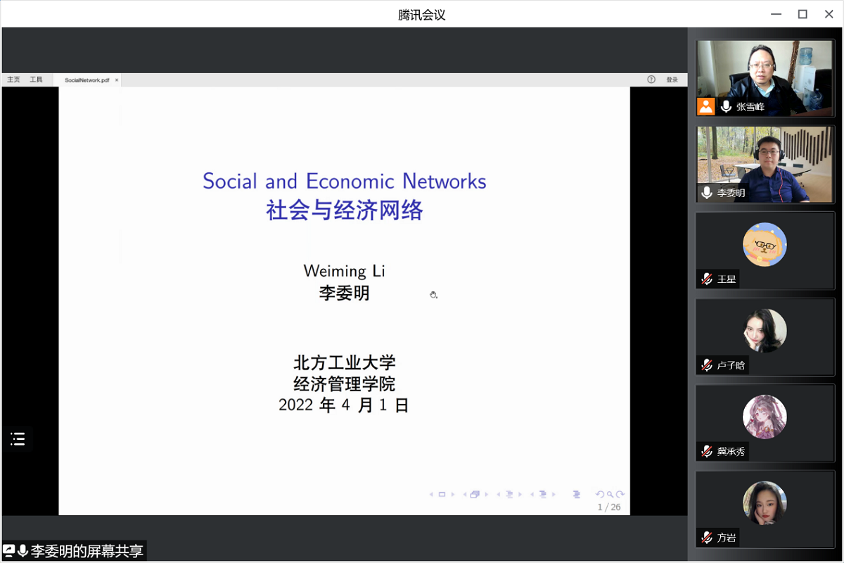Click the Beamer search magnifier icon

pyautogui.click(x=610, y=495)
